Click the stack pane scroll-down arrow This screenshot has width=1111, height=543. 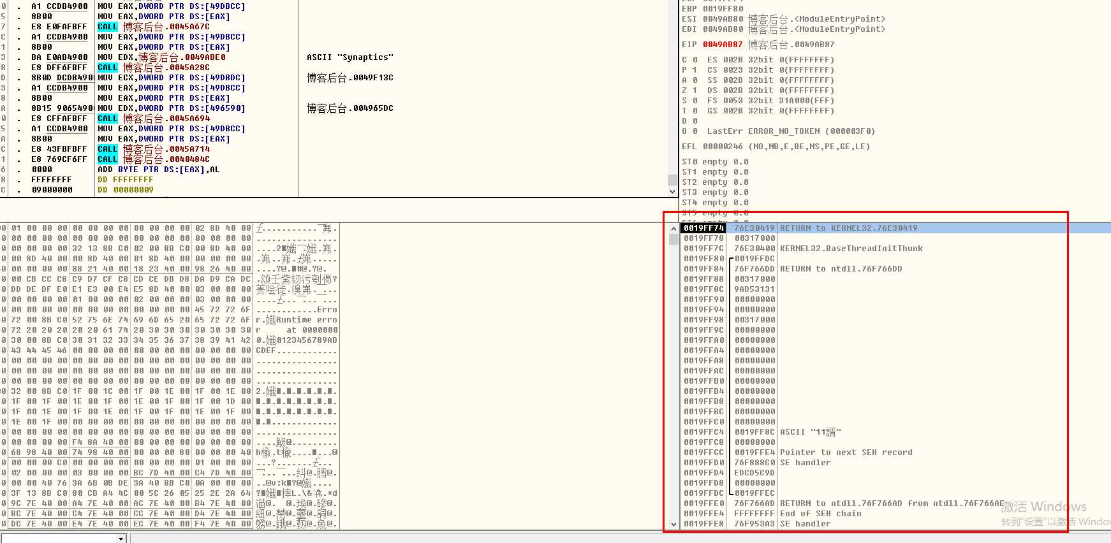point(673,525)
